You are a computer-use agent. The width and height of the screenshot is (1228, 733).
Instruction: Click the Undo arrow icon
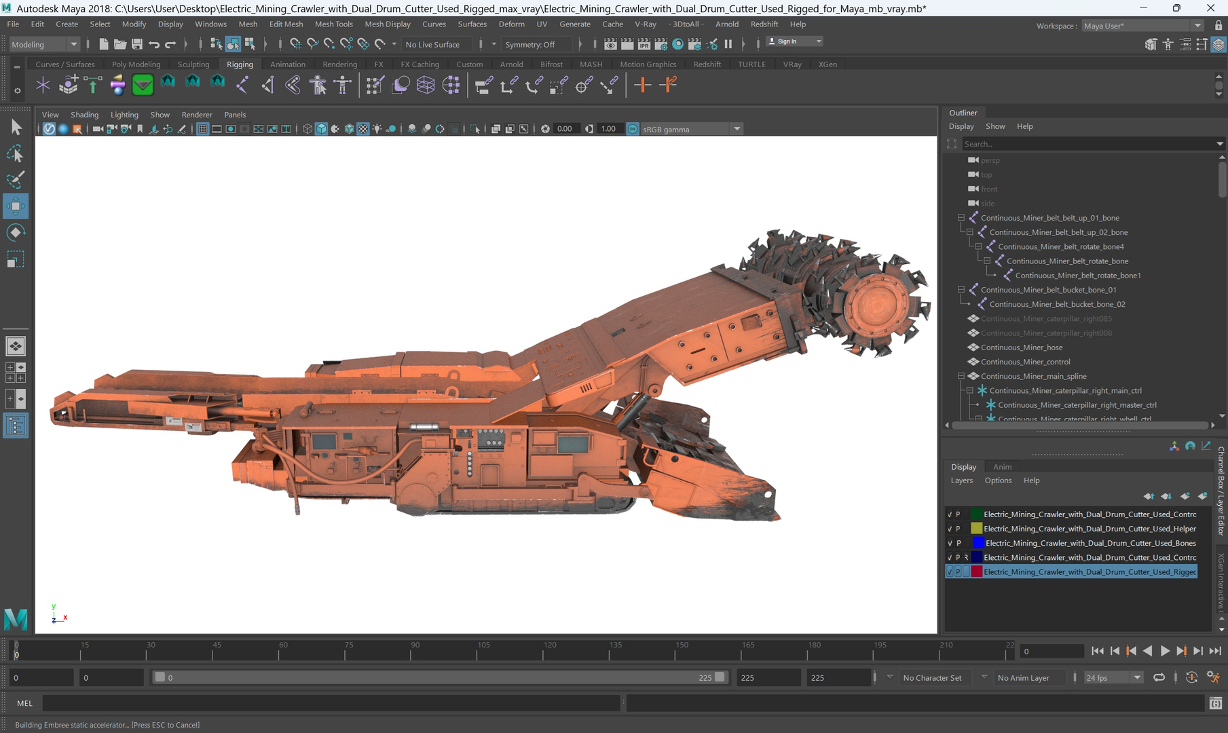tap(154, 44)
